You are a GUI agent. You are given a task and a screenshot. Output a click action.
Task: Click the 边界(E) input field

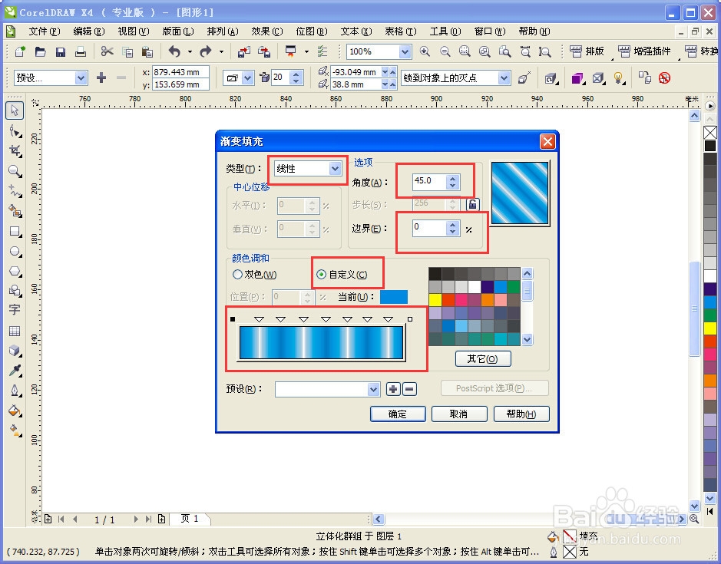(x=429, y=228)
